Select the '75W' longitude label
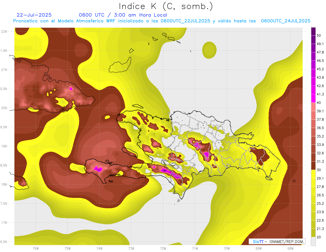This screenshot has width=326, height=252. (x=67, y=248)
